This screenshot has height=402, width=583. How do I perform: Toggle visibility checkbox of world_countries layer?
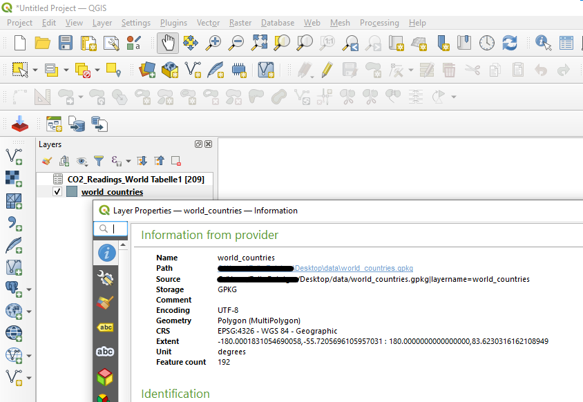(58, 192)
